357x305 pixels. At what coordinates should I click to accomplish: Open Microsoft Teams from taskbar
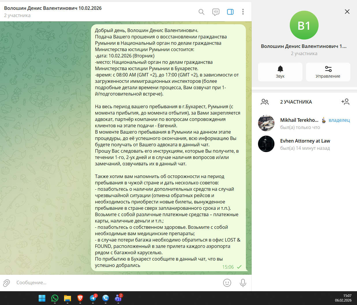tap(118, 298)
